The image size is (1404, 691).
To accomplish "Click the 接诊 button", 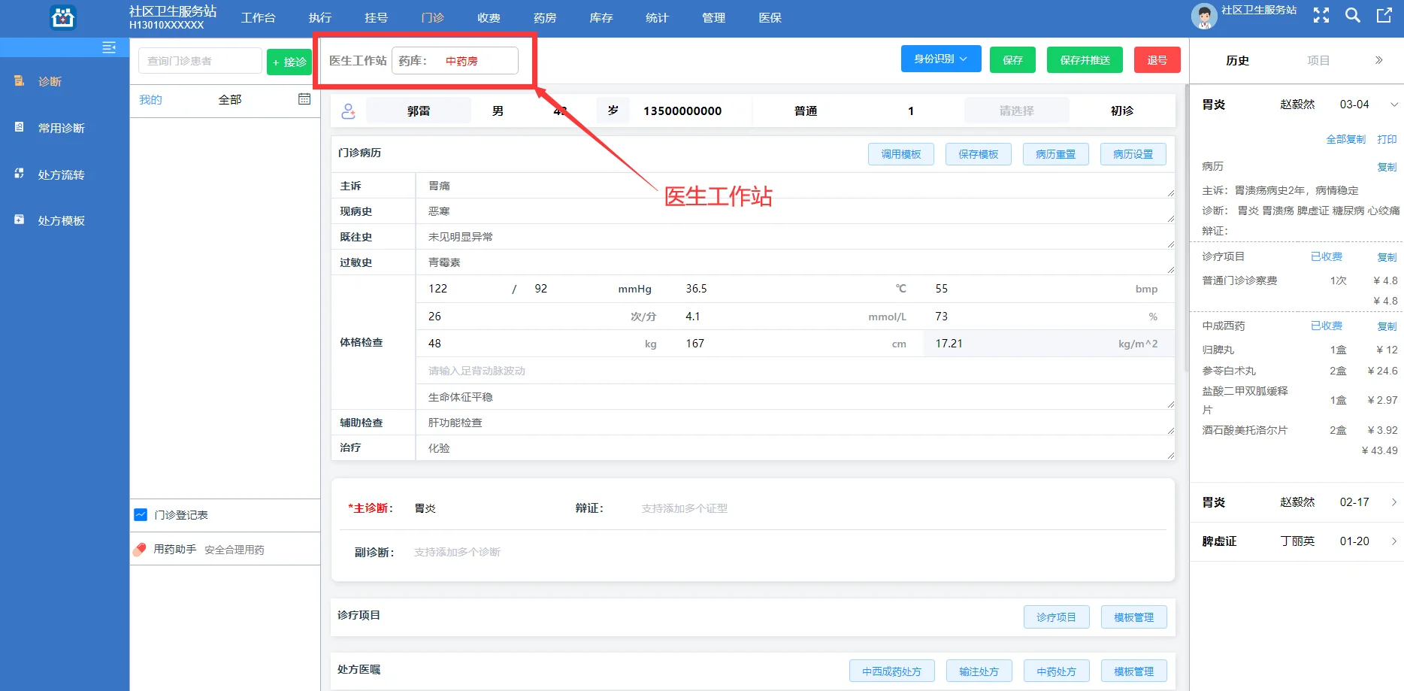I will (x=289, y=62).
